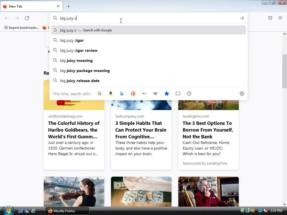Click the vertical scrollbar thumb

(284, 71)
